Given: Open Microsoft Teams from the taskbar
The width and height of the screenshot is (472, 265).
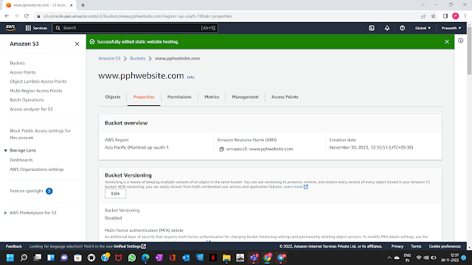Looking at the screenshot, I should pyautogui.click(x=254, y=258).
